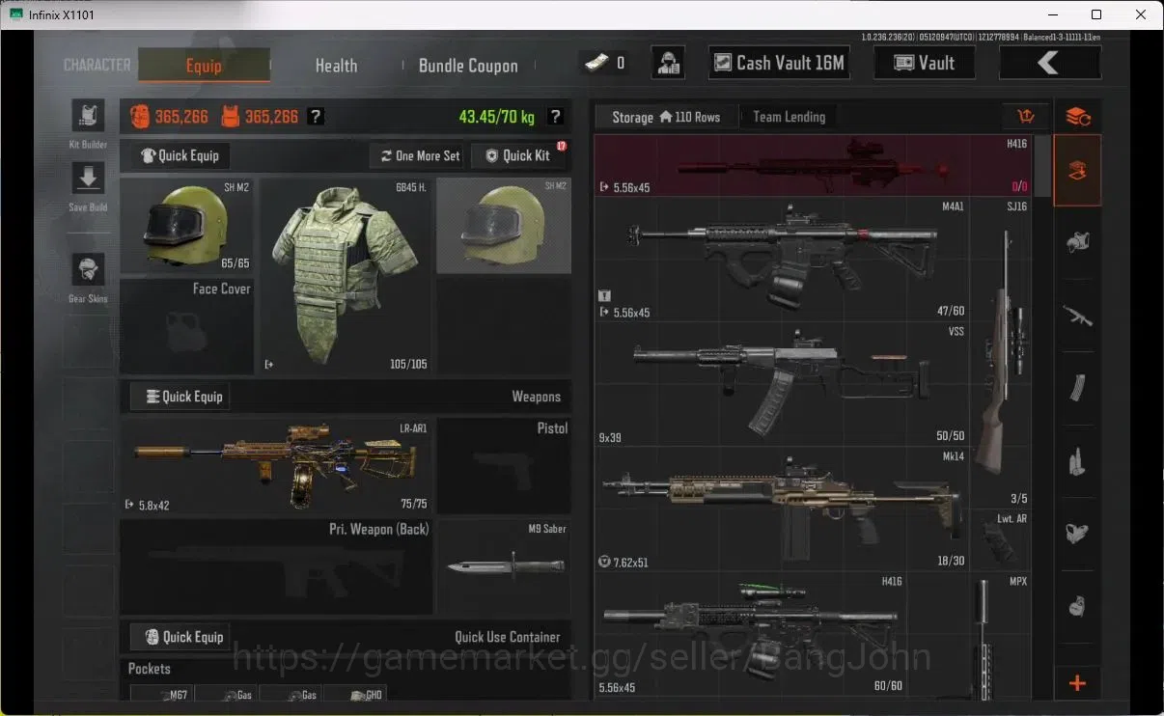Select the SJ16 sniper rifle in storage
1164x716 pixels.
tap(1001, 353)
